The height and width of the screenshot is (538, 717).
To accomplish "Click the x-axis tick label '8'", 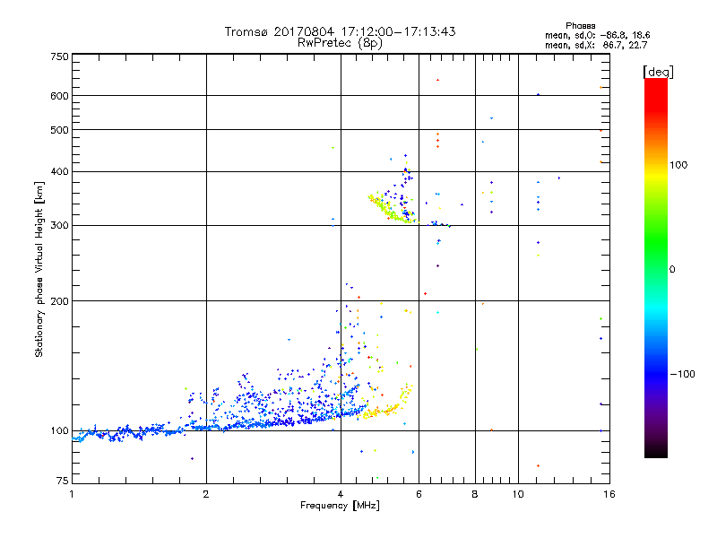I will click(475, 494).
